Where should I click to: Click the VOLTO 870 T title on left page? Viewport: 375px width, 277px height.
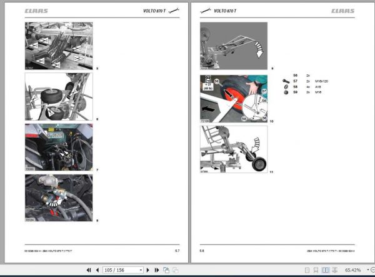[154, 11]
